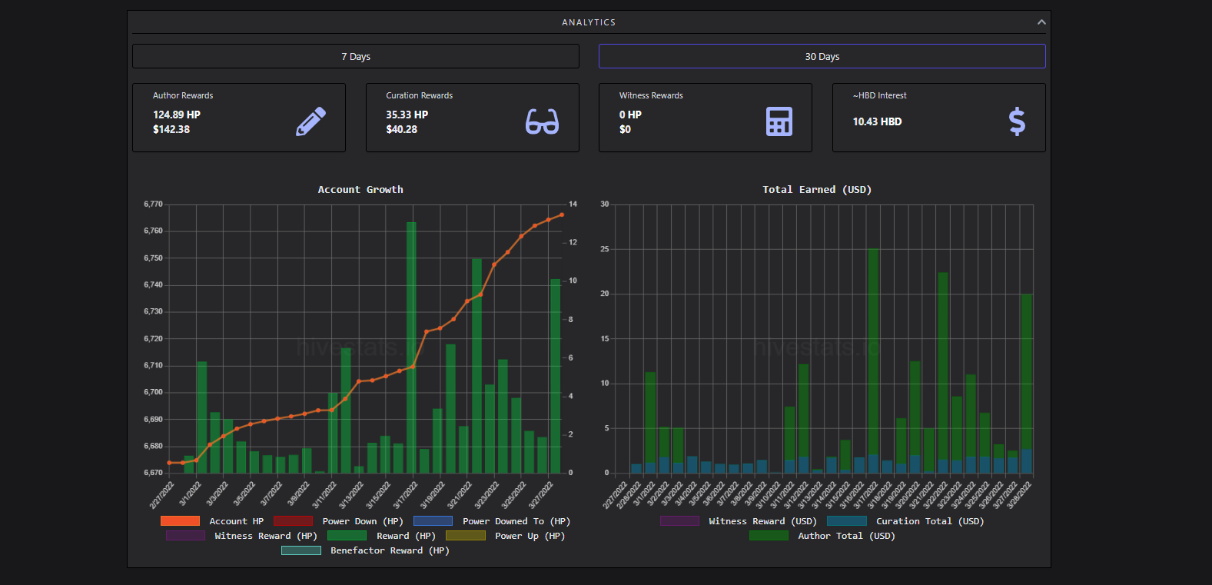This screenshot has height=585, width=1212.
Task: Click the Author Rewards 124.89 HP value
Action: pos(177,115)
